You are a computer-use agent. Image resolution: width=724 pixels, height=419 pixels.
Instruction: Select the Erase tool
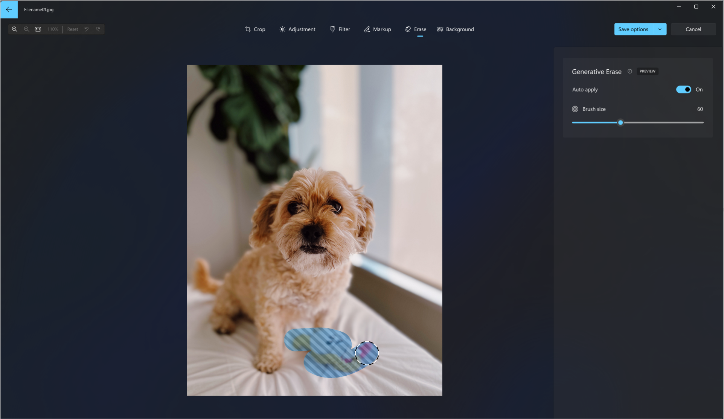click(416, 29)
